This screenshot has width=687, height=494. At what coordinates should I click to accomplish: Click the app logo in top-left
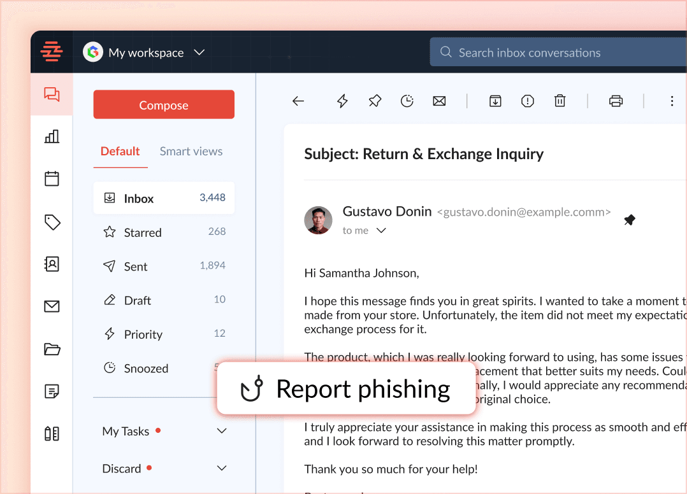coord(52,52)
